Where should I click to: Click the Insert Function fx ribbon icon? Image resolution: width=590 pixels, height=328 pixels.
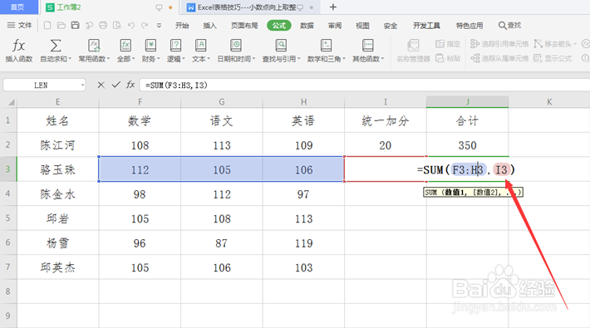[18, 46]
